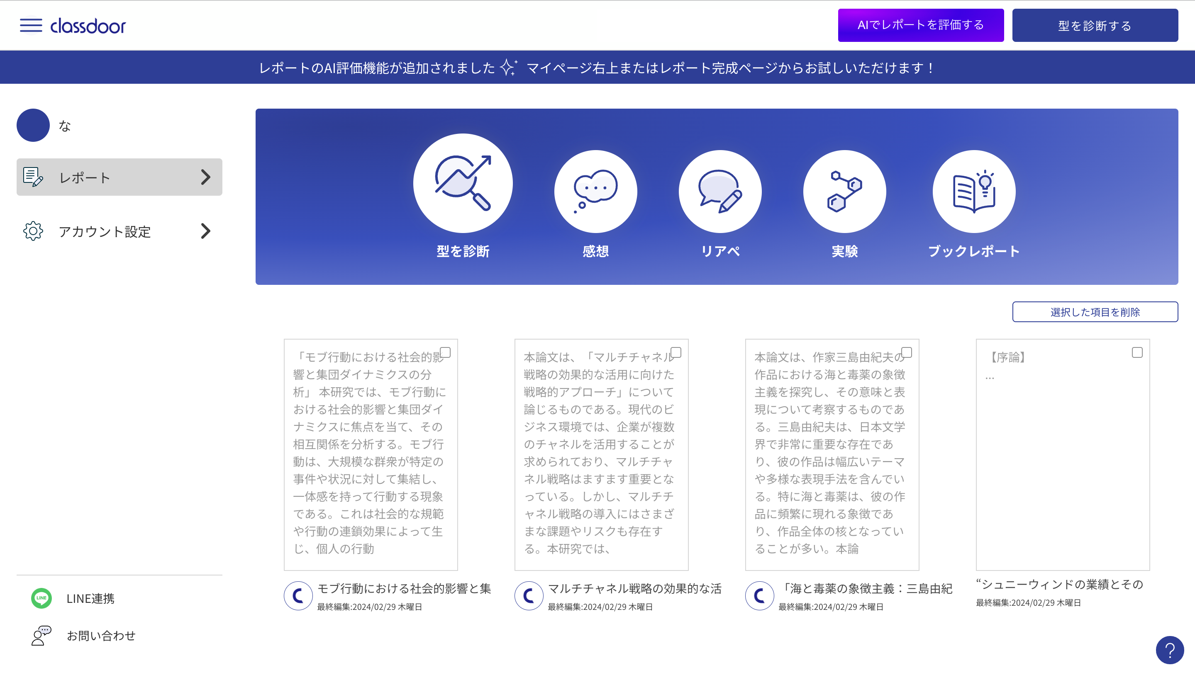Click the 型を診断 magnifier chart icon

click(x=463, y=184)
